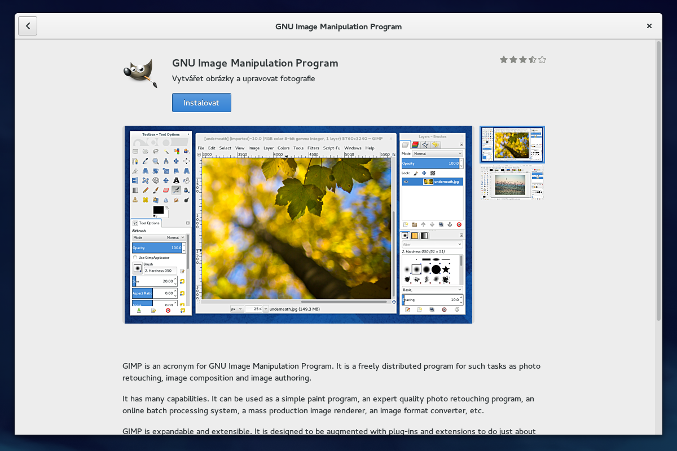This screenshot has width=677, height=451.
Task: Adjust the Opacity slider in the Layers panel
Action: [x=431, y=163]
